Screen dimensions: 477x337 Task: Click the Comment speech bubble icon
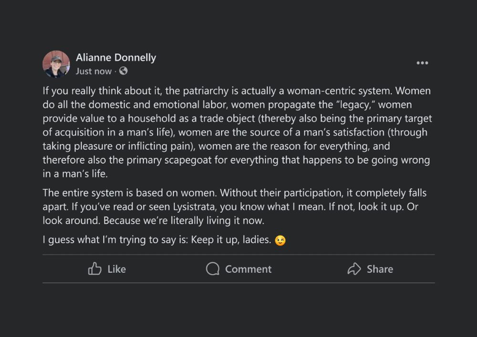[213, 269]
